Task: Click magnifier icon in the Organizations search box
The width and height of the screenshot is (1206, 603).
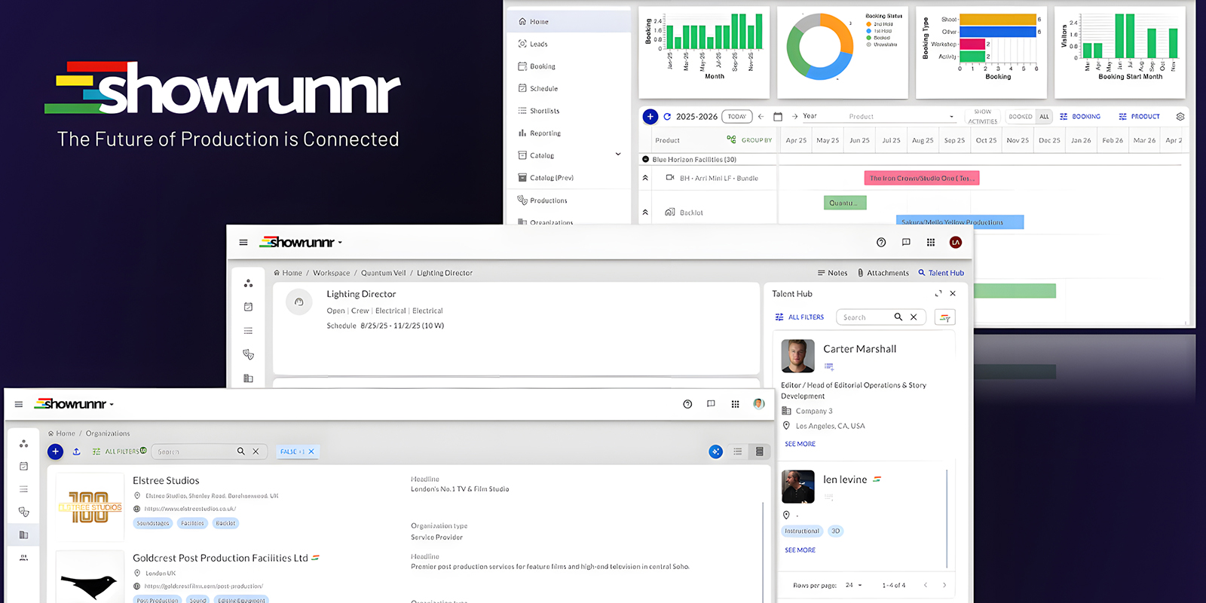Action: (241, 451)
